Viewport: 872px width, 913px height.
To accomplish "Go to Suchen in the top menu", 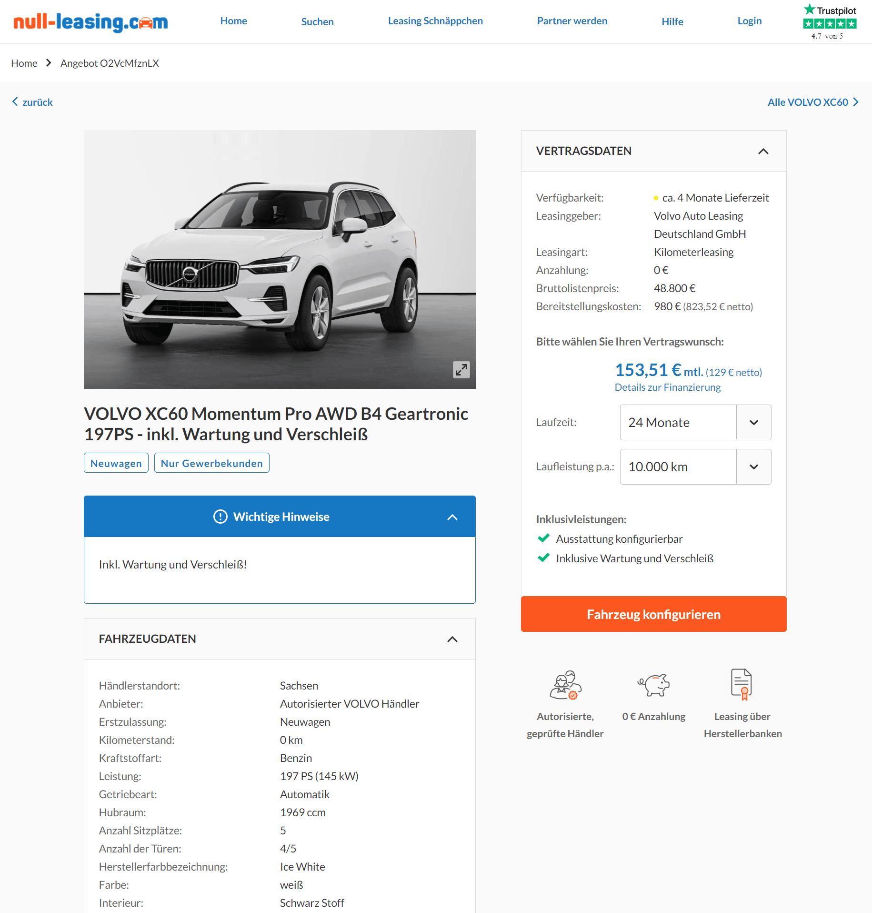I will pos(318,21).
